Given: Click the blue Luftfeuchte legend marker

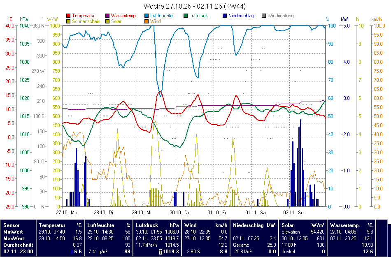Looking at the screenshot, I should (x=147, y=16).
